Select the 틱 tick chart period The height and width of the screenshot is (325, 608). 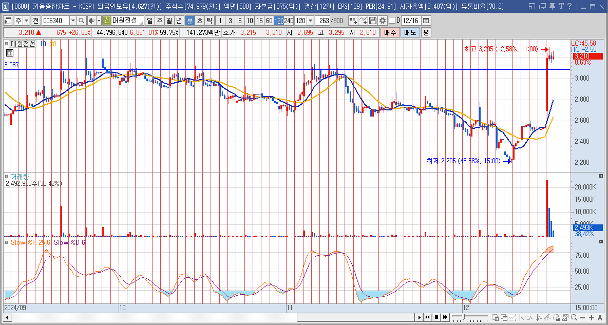coord(209,21)
